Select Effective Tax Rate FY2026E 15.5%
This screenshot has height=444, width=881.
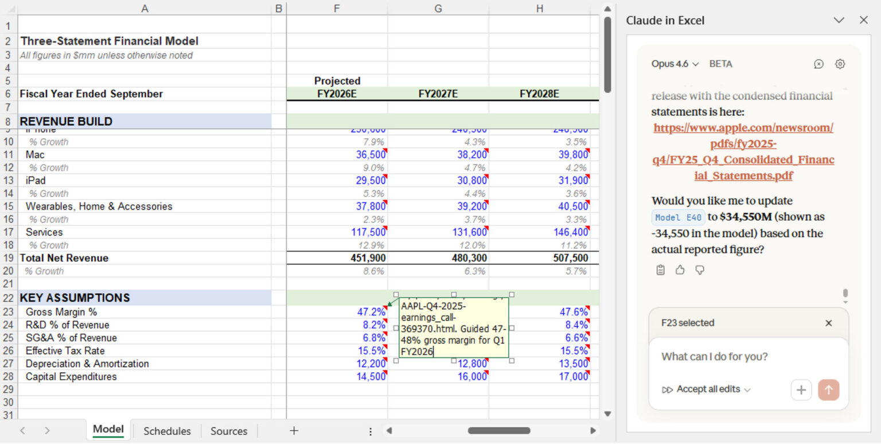(337, 351)
